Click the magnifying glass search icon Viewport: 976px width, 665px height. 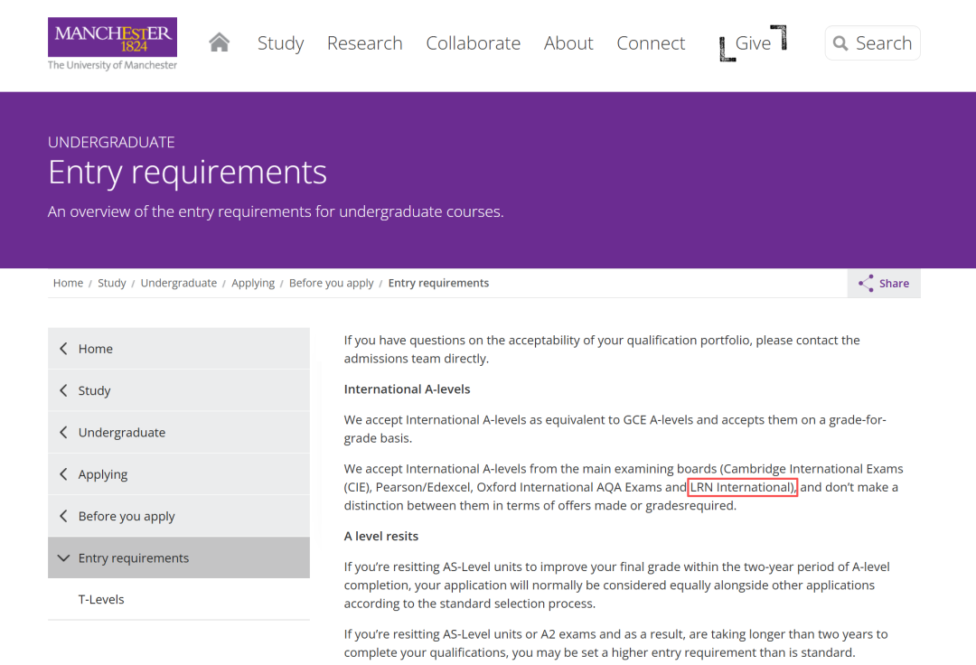click(840, 43)
